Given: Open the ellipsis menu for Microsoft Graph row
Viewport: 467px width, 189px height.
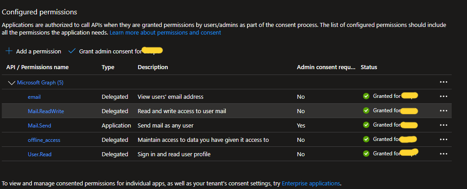Looking at the screenshot, I should click(x=444, y=82).
